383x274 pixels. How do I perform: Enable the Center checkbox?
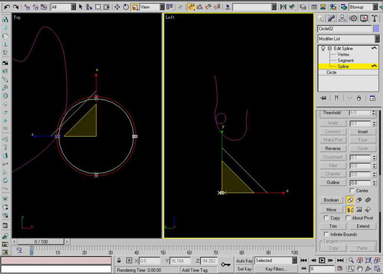[352, 191]
